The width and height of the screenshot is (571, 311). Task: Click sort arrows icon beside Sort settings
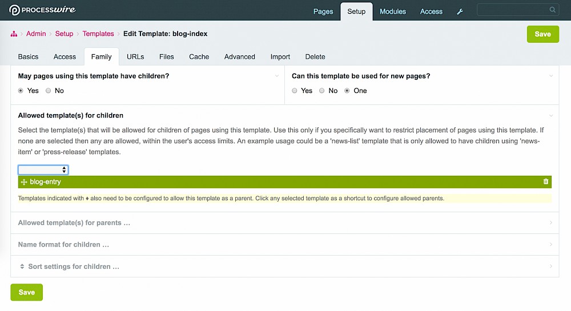(x=22, y=266)
